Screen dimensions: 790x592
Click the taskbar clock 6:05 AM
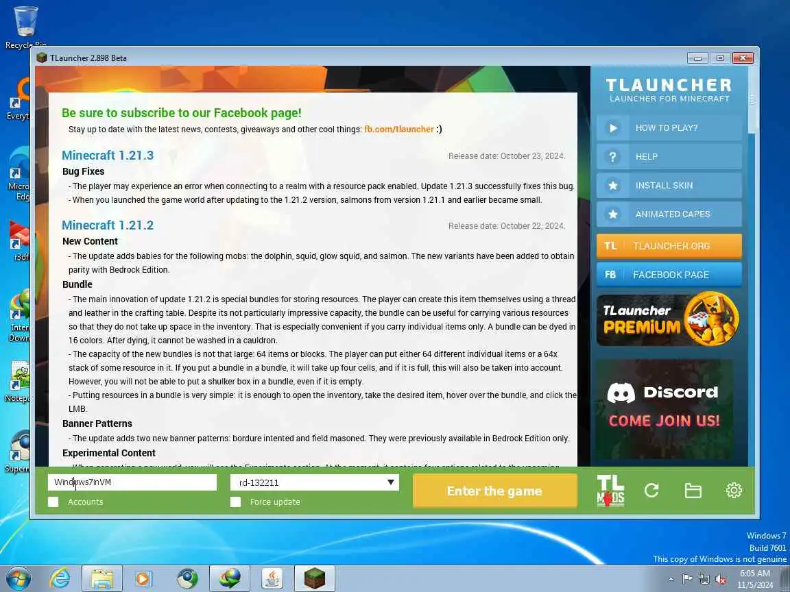tap(755, 573)
